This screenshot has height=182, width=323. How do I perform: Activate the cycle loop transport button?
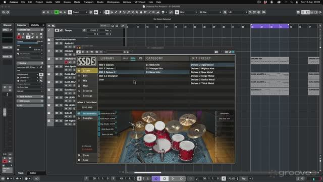coord(156,178)
